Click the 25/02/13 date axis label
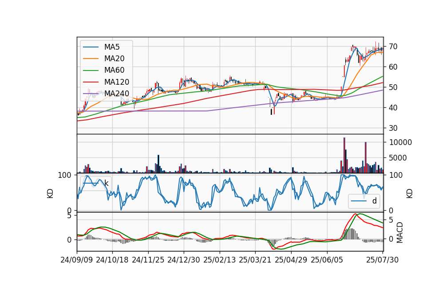This screenshot has height=306, width=426. coord(220,260)
